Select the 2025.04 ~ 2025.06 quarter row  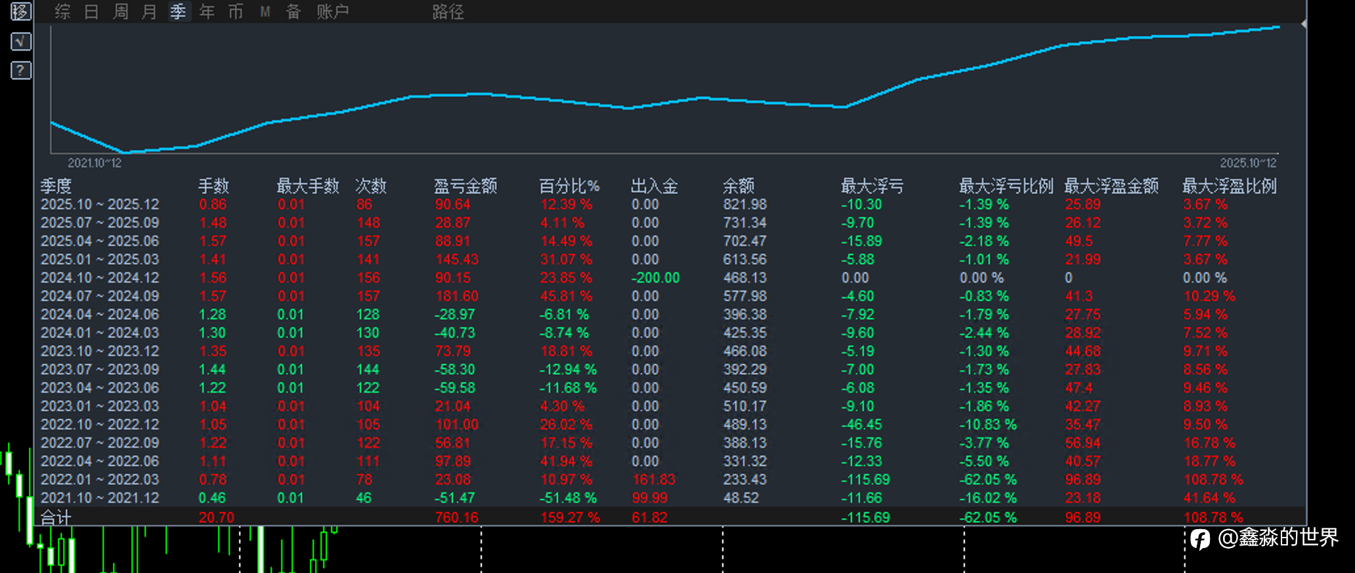coord(670,241)
